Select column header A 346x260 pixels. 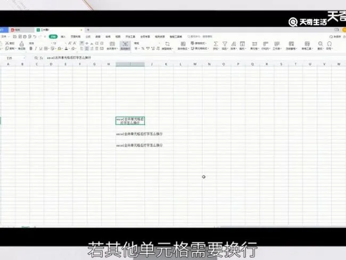(8, 64)
